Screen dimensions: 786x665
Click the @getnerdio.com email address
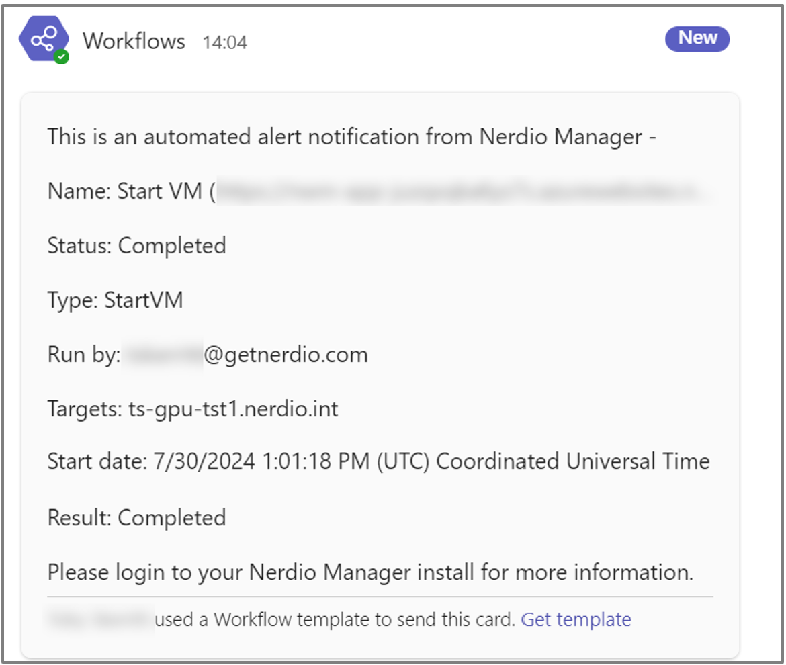point(286,355)
